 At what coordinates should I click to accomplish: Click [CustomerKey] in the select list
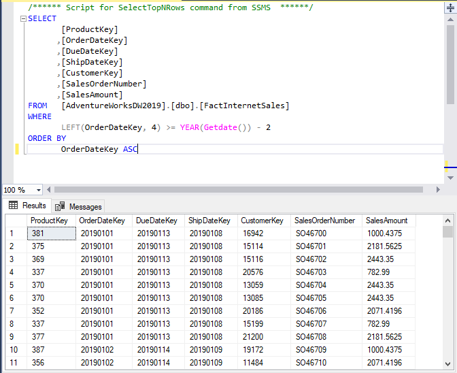pyautogui.click(x=92, y=73)
